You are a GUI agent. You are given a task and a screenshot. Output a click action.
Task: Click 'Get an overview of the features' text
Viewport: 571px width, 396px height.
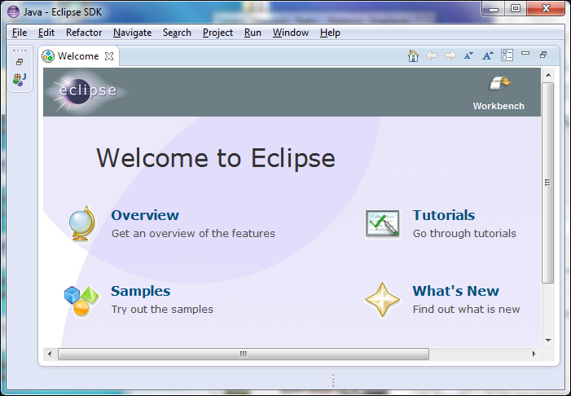193,234
